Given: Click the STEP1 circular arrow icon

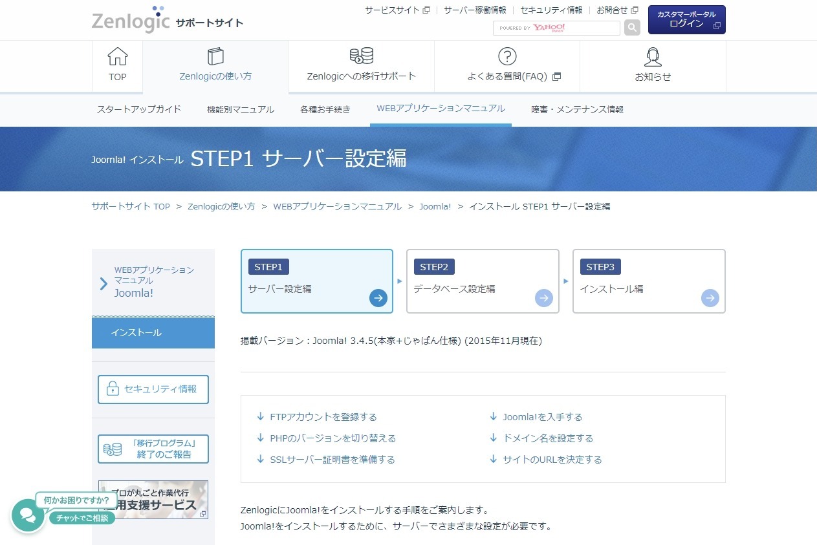Looking at the screenshot, I should pos(378,298).
